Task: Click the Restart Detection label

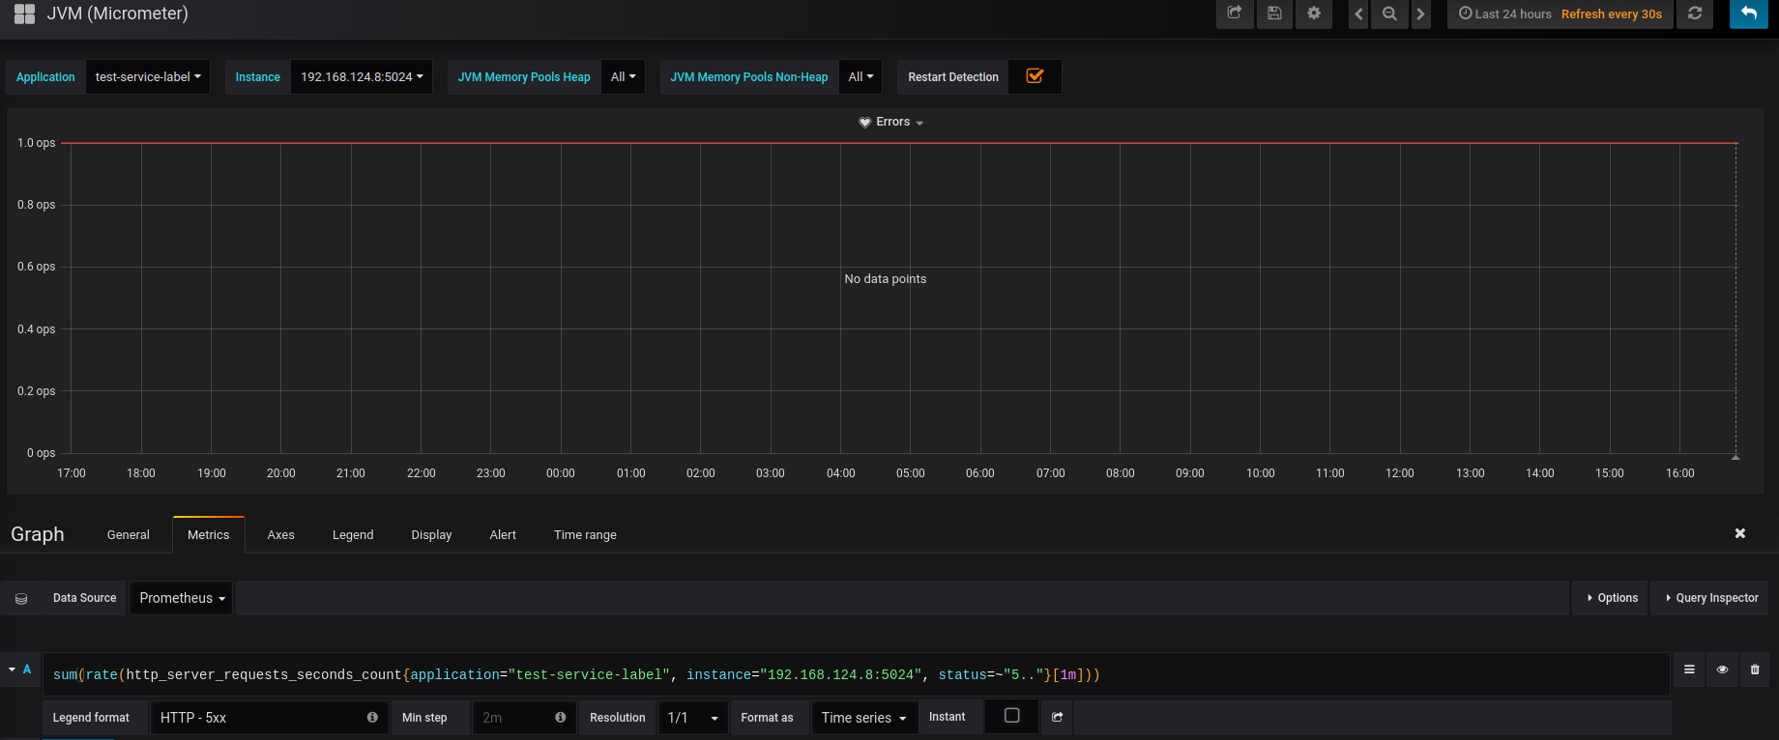Action: pyautogui.click(x=953, y=77)
